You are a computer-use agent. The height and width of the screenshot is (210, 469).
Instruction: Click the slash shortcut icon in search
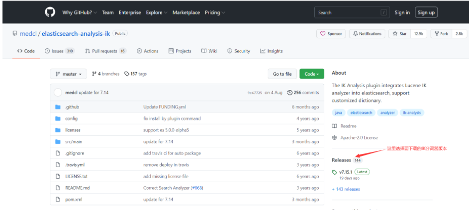coord(383,12)
